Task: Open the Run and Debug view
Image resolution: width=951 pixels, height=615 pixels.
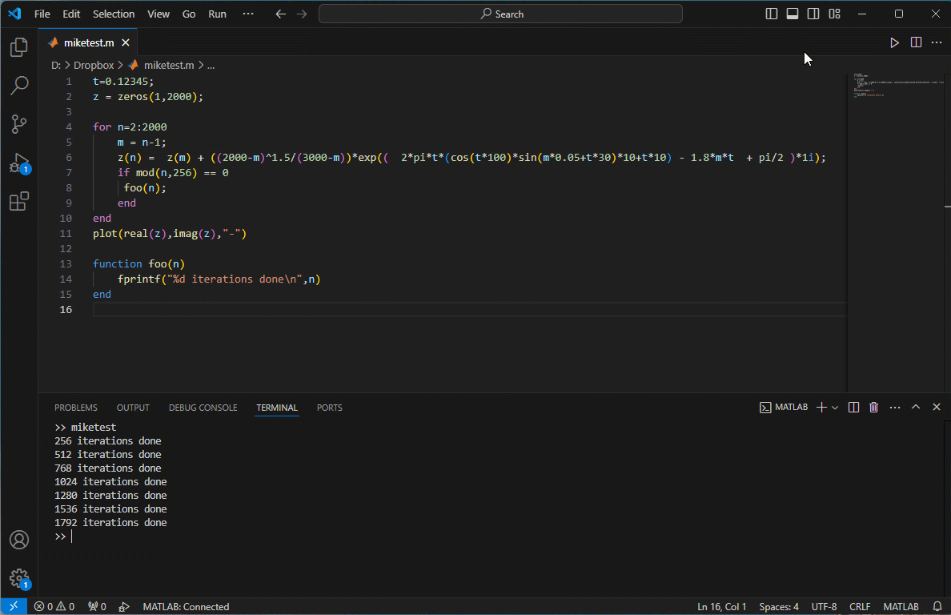Action: click(18, 163)
